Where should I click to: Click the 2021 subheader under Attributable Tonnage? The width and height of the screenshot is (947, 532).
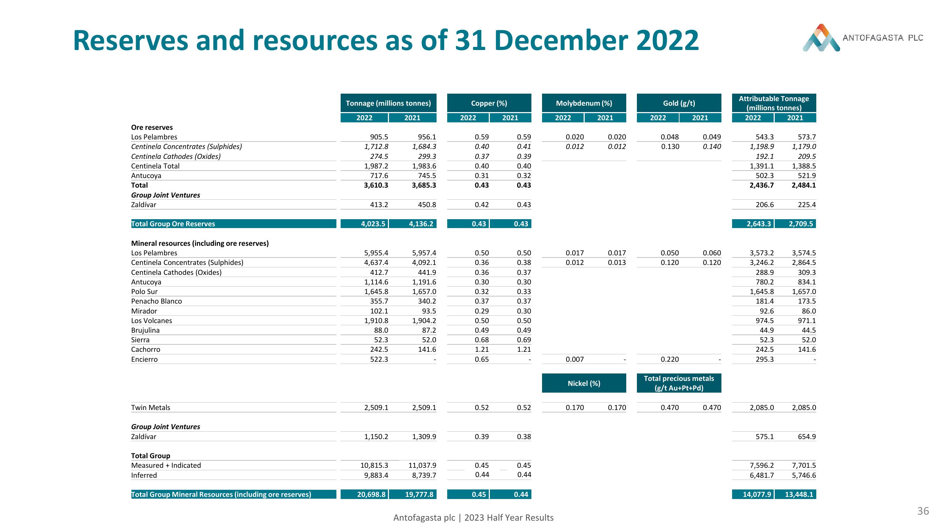click(x=795, y=118)
